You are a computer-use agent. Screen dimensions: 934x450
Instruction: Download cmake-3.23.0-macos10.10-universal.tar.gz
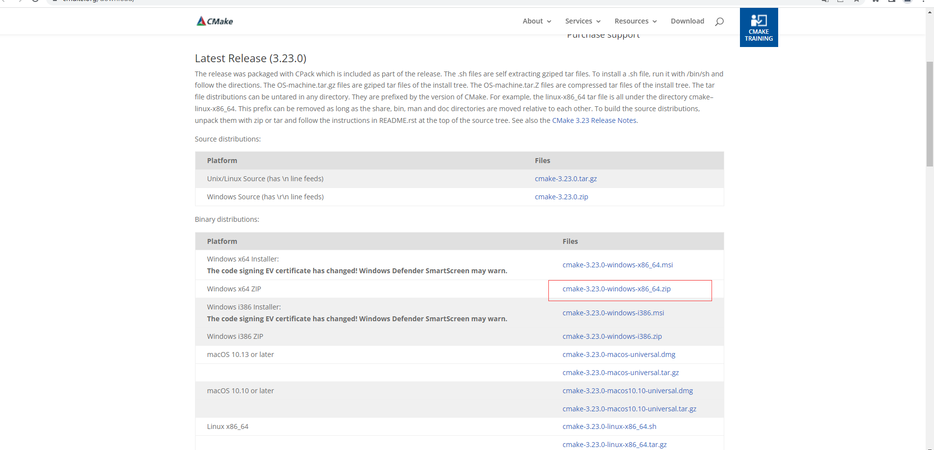pos(629,409)
